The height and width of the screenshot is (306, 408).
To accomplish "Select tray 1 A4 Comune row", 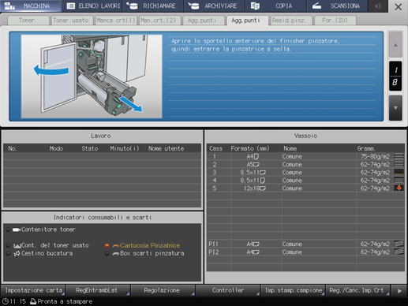I will point(305,156).
